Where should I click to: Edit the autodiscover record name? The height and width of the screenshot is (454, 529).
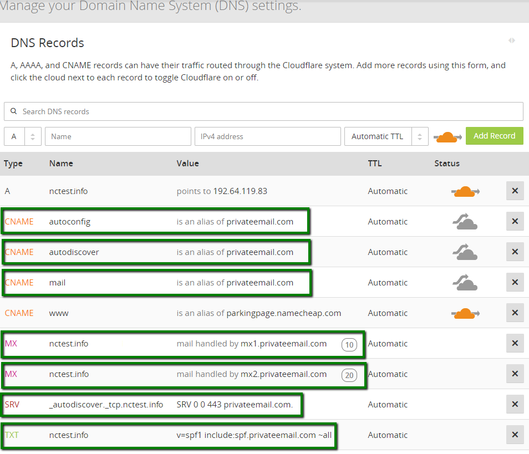pos(74,252)
